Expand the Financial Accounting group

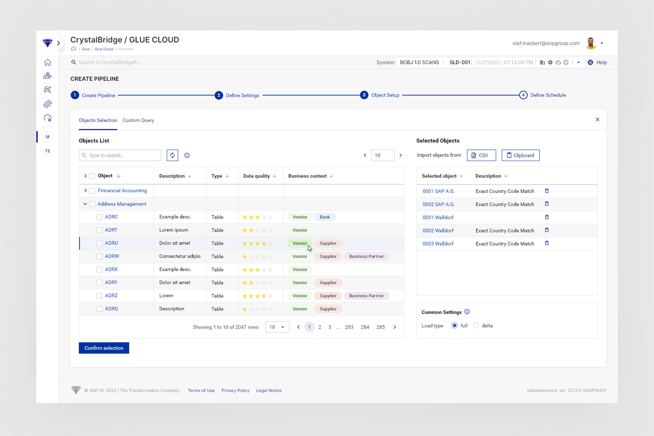click(x=85, y=191)
